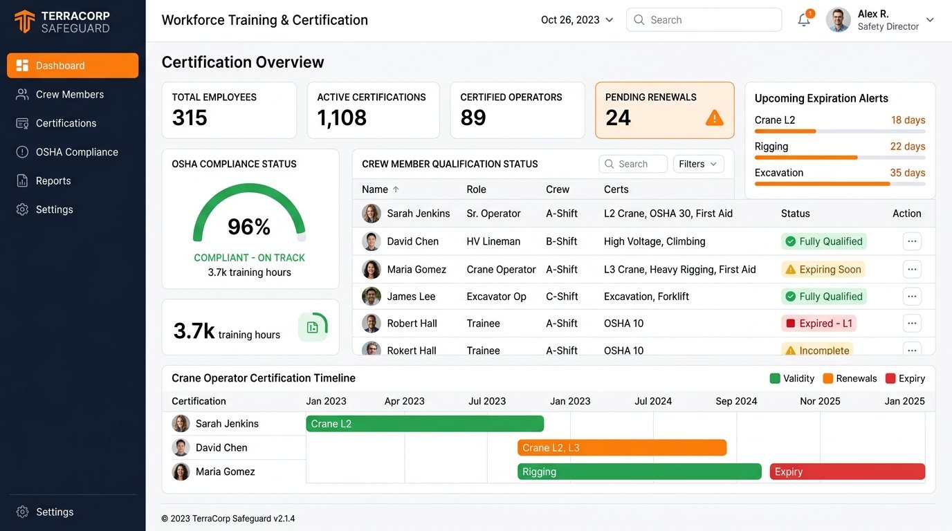
Task: Open actions menu for Maria Gomez row
Action: tap(912, 269)
